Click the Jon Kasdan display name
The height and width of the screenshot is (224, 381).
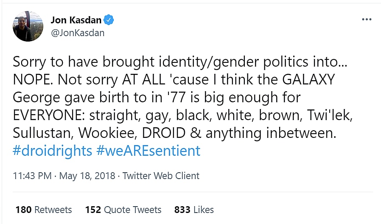click(x=77, y=20)
